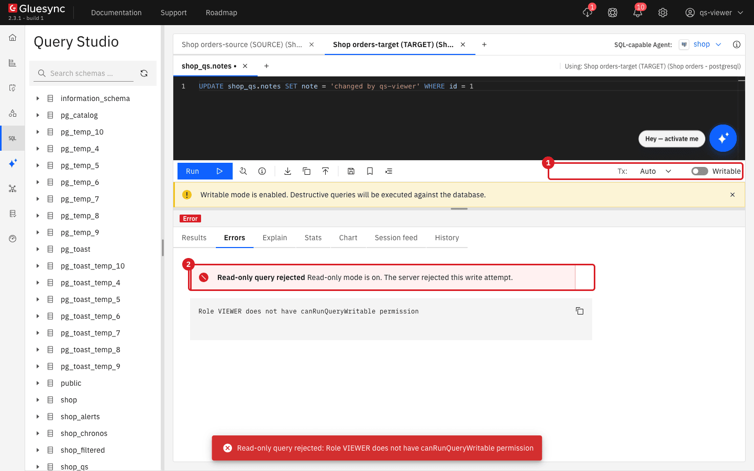Click the upload icon in query toolbar
Image resolution: width=754 pixels, height=471 pixels.
(326, 171)
